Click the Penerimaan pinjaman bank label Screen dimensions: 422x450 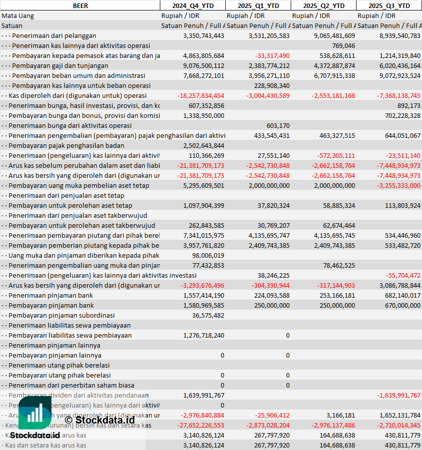[x=51, y=296]
